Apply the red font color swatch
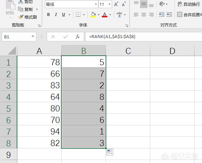This screenshot has width=202, height=163. click(105, 15)
